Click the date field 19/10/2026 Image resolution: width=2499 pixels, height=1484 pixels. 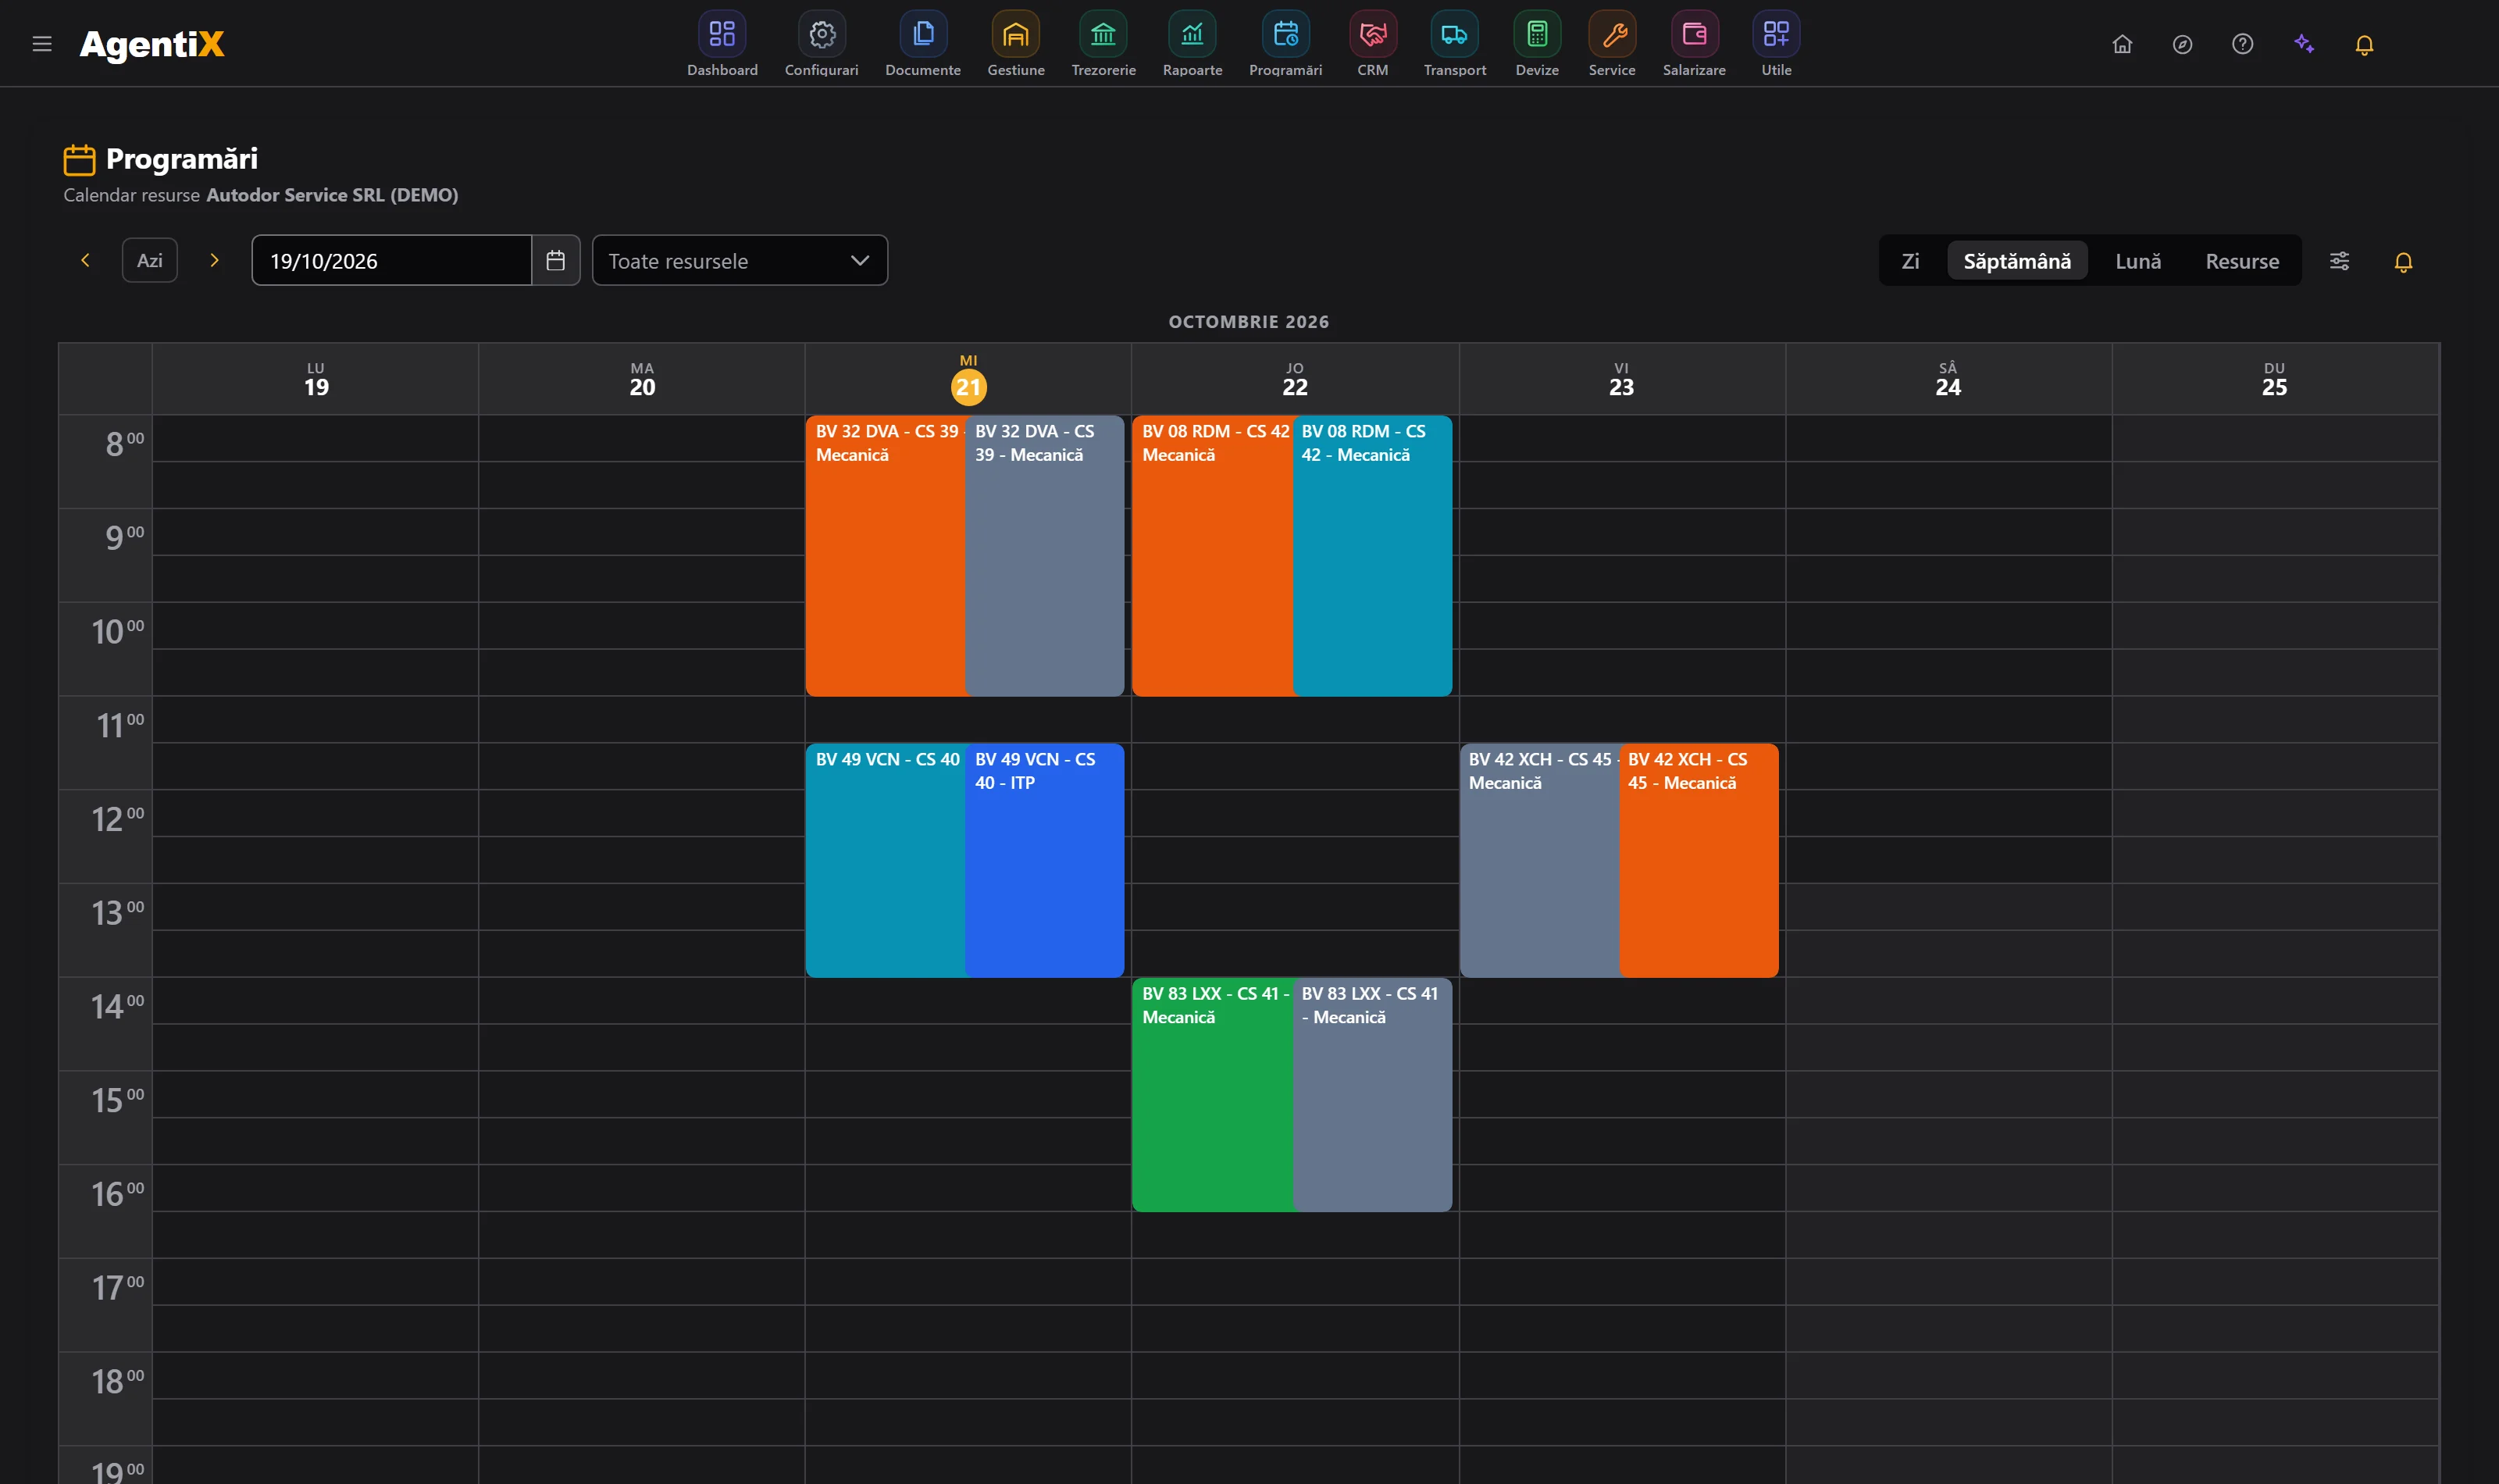pos(392,261)
